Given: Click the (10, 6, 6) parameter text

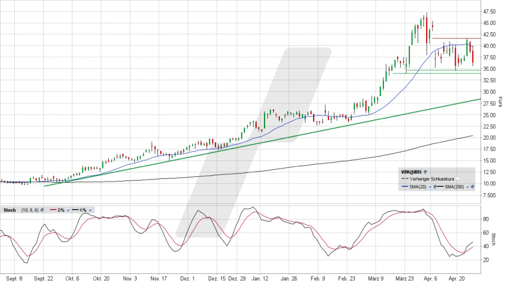Looking at the screenshot, I should 30,210.
